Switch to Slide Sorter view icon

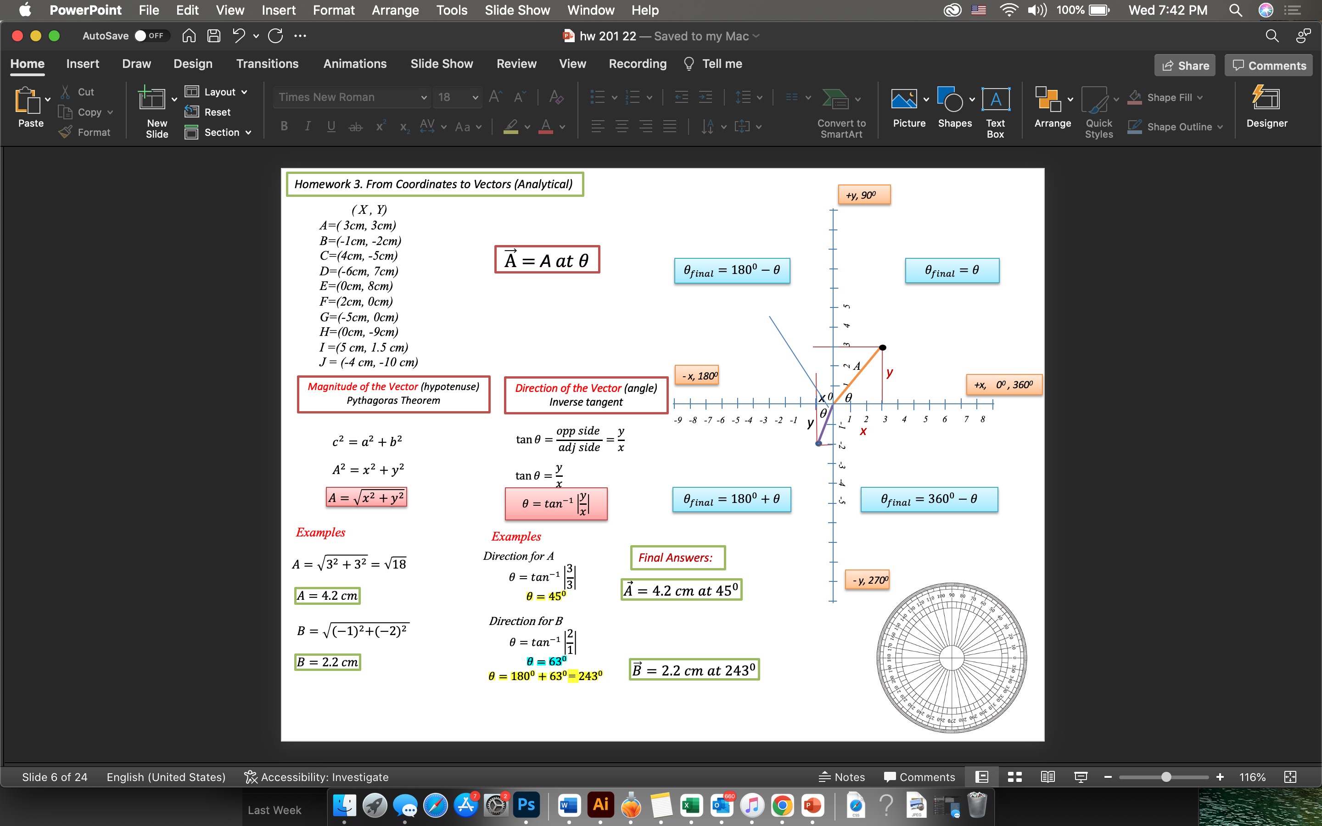click(x=1014, y=777)
